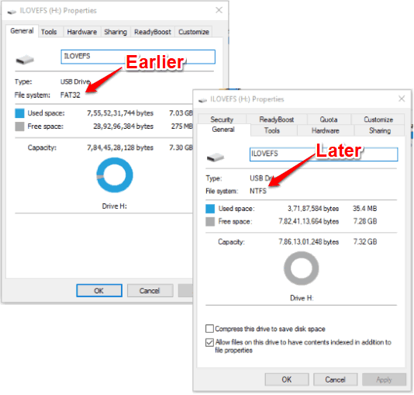Image resolution: width=414 pixels, height=395 pixels.
Task: Click 7,55,52,31,744 bytes used space value
Action: (x=120, y=113)
